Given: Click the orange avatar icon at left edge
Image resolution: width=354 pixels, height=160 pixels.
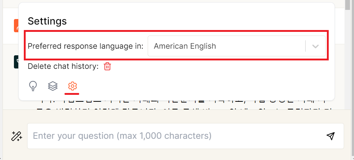Looking at the screenshot, I should click(x=16, y=25).
